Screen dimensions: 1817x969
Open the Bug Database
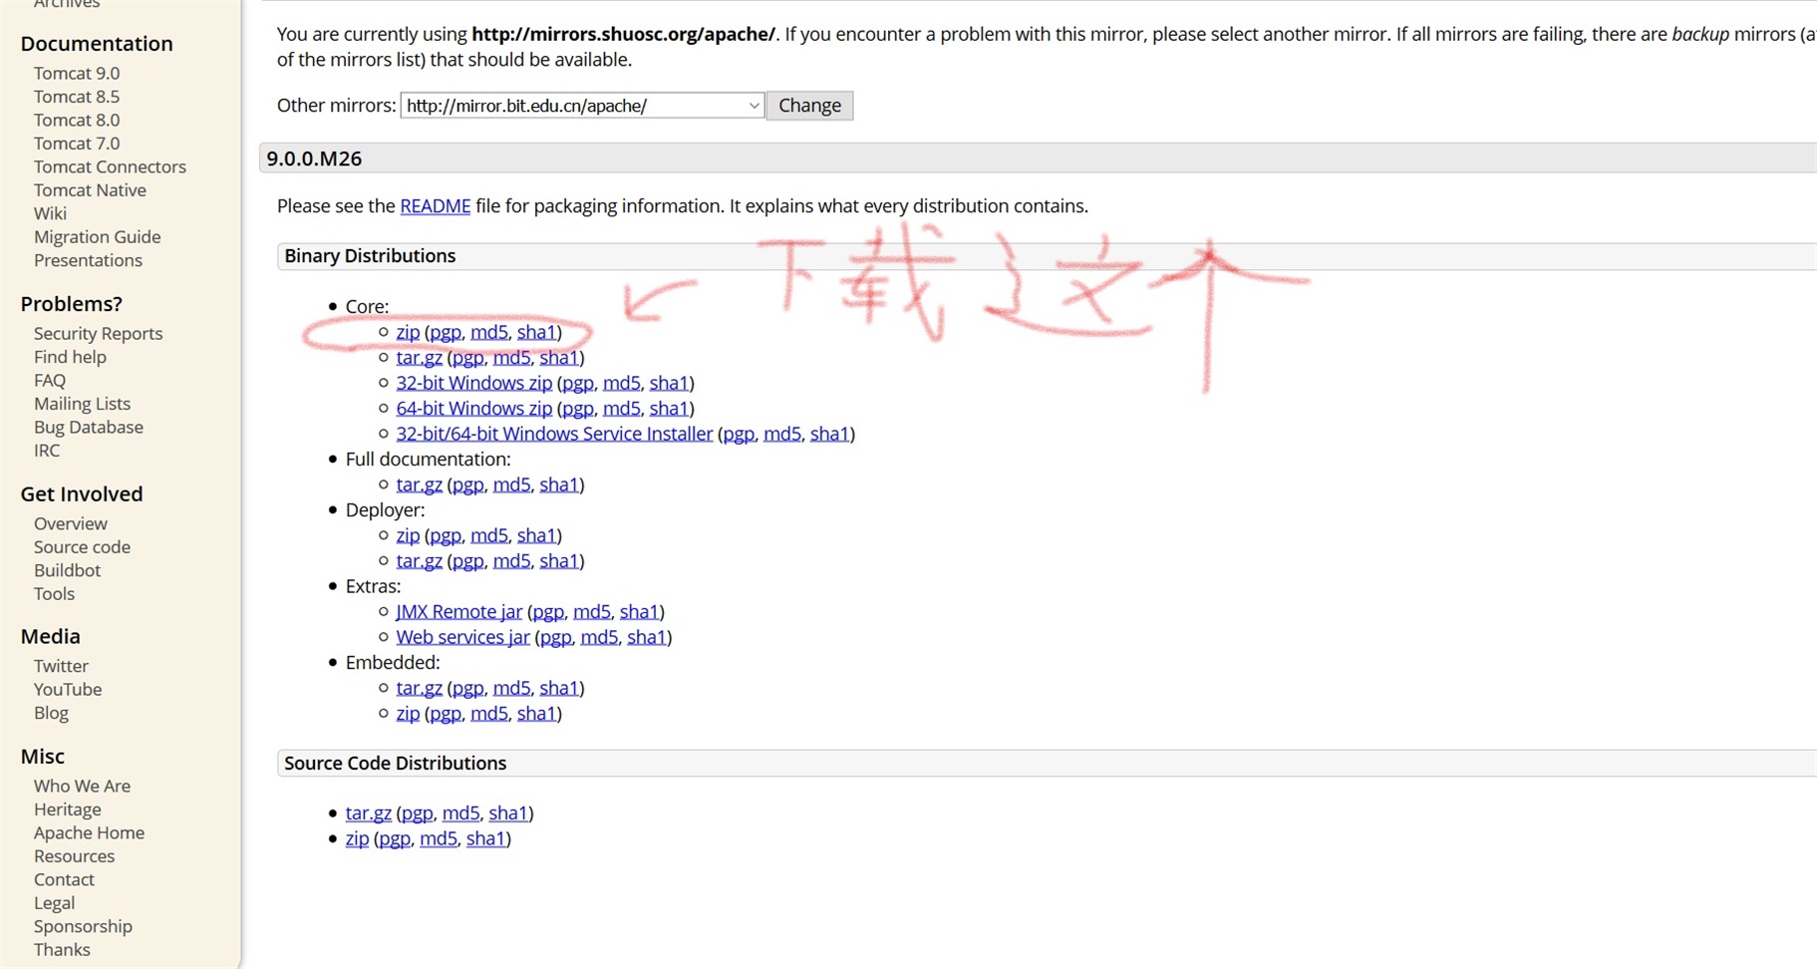pyautogui.click(x=89, y=428)
